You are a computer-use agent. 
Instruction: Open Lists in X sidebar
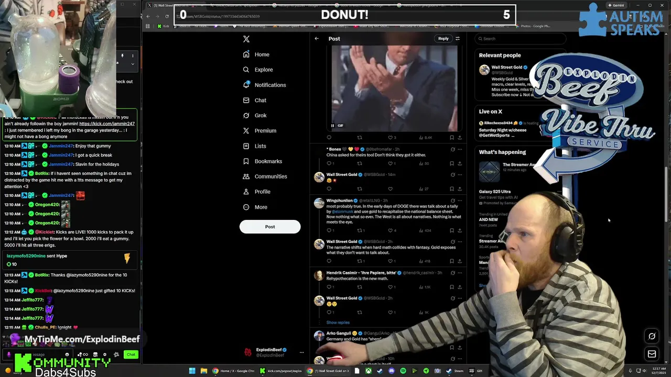(255, 146)
